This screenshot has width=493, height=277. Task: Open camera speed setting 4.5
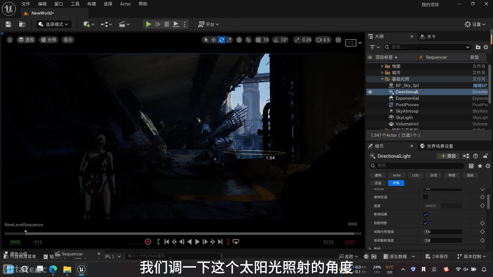[x=323, y=40]
